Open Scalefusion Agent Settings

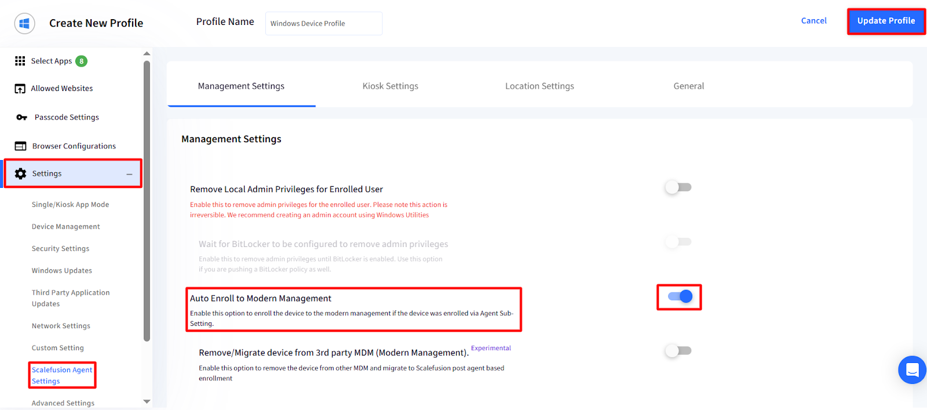(x=62, y=375)
